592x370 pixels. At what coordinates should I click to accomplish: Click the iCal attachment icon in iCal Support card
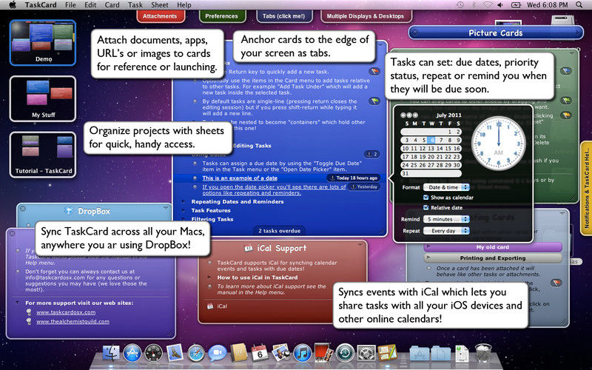coord(210,306)
